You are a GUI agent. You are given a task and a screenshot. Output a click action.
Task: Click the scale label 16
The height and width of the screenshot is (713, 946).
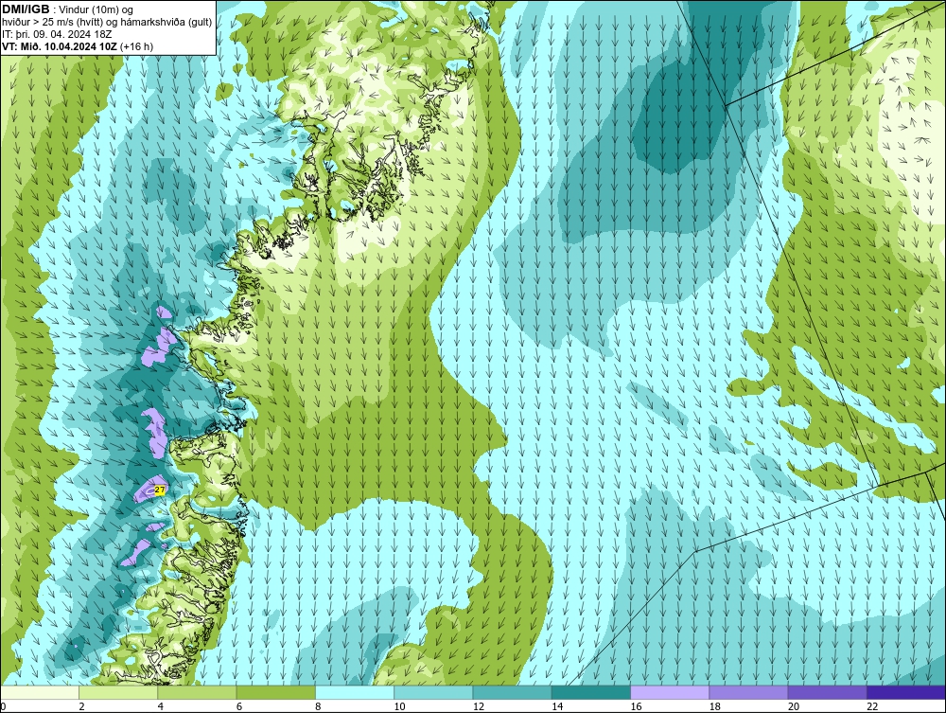pos(636,707)
